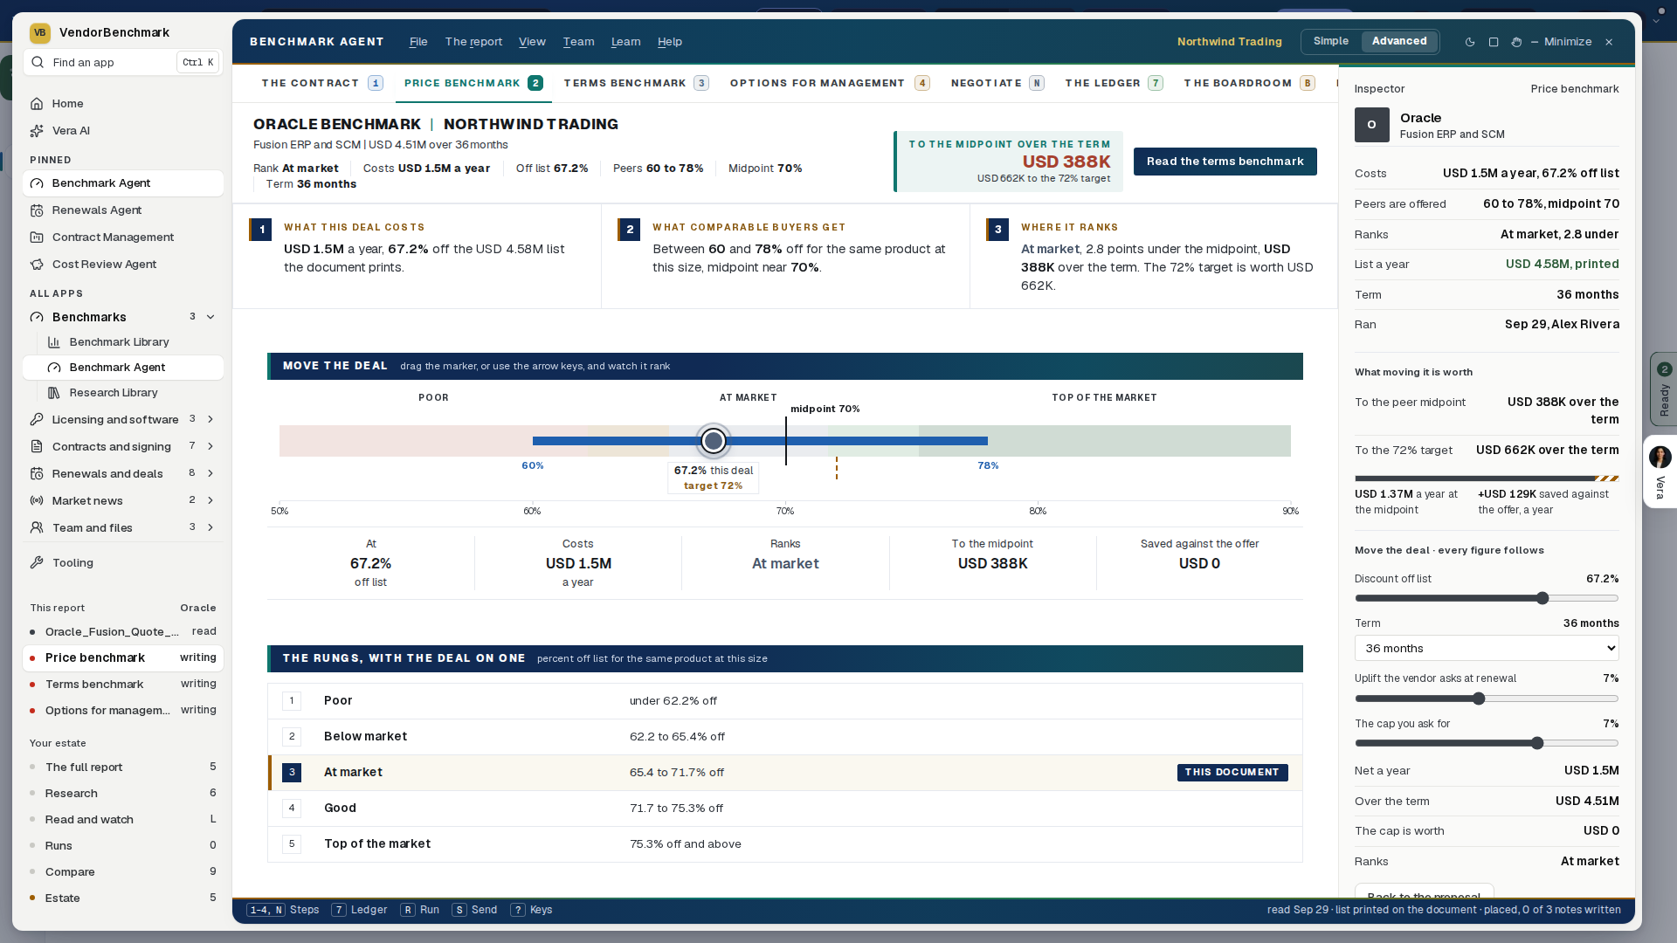Open Home from sidebar
This screenshot has width=1677, height=943.
(x=122, y=103)
